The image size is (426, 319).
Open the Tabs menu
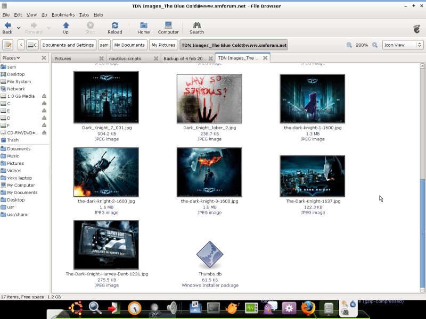84,15
